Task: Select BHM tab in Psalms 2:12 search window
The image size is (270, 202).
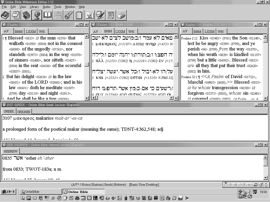Action: point(197,32)
